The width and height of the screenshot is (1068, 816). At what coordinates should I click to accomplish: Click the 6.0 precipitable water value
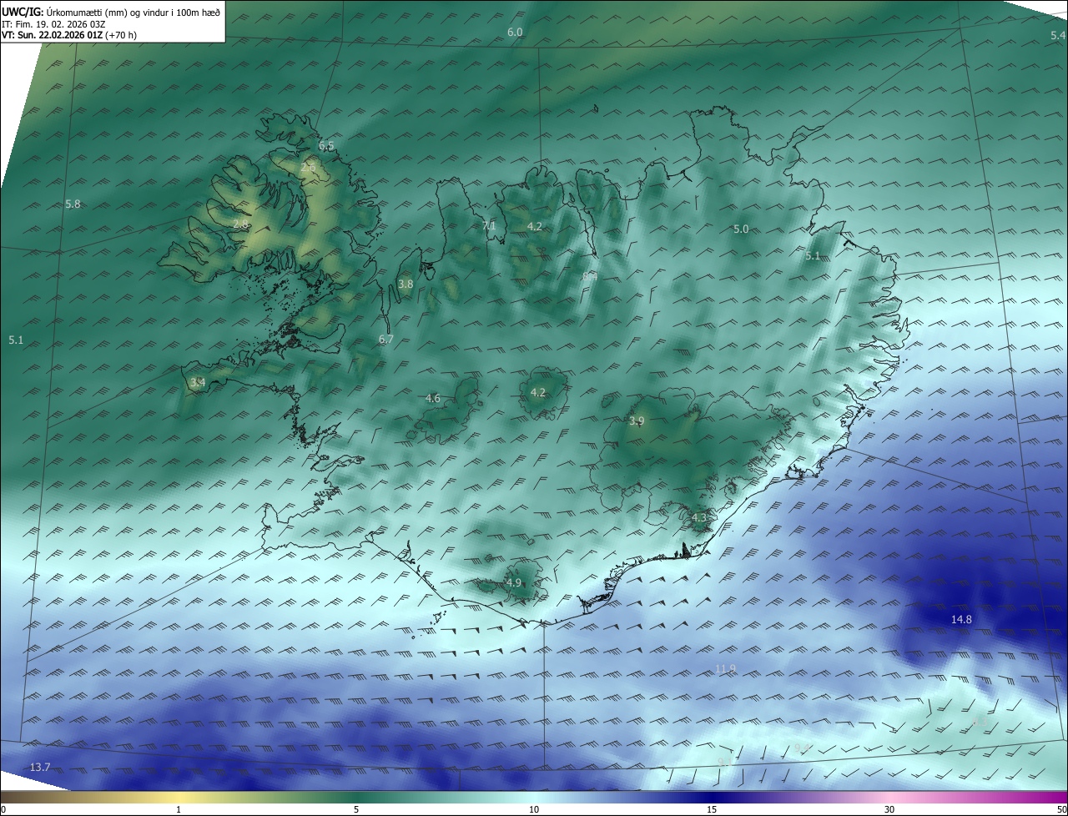[x=515, y=32]
